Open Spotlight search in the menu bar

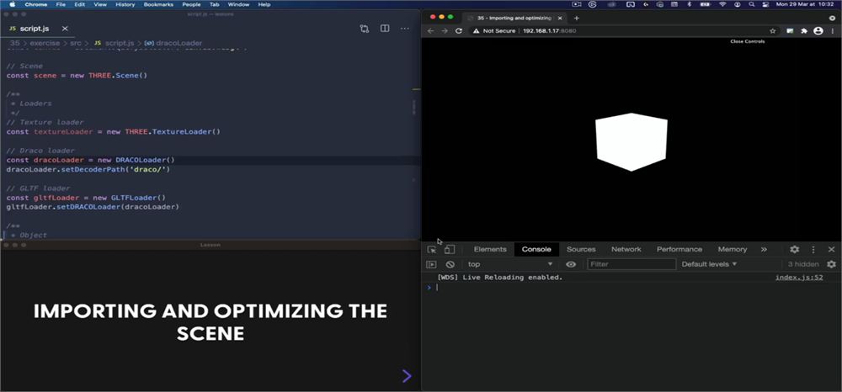point(752,4)
